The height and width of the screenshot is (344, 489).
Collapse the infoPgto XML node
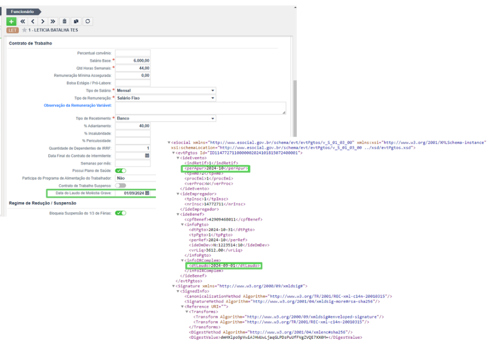(182, 225)
